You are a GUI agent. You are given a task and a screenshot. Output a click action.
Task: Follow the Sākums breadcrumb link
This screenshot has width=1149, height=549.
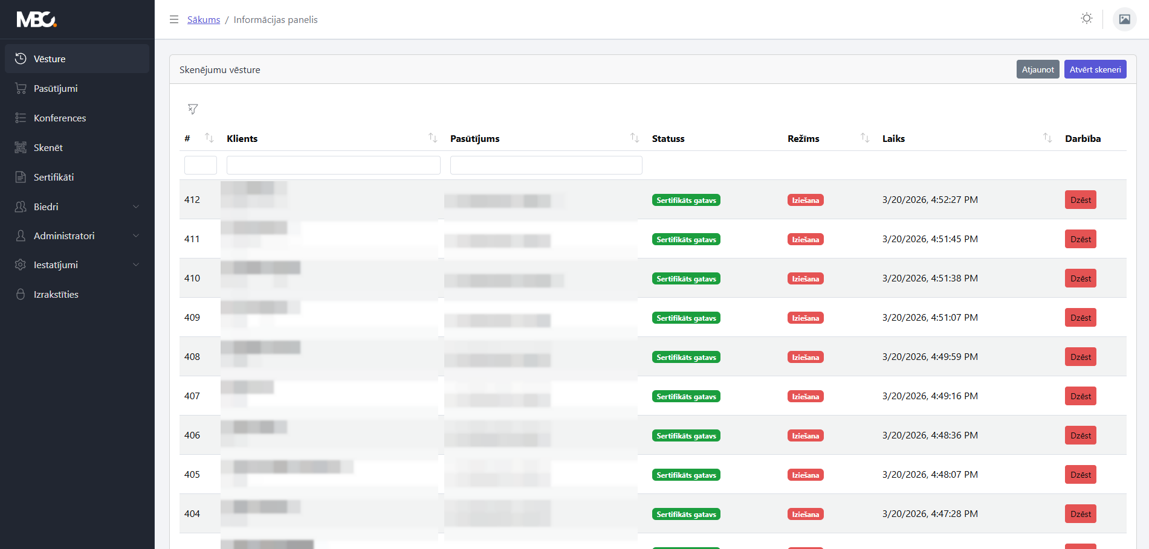pos(204,19)
